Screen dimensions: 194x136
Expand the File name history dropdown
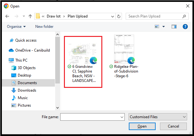coord(122,117)
